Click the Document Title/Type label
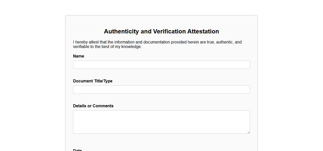This screenshot has width=323, height=151. (93, 81)
